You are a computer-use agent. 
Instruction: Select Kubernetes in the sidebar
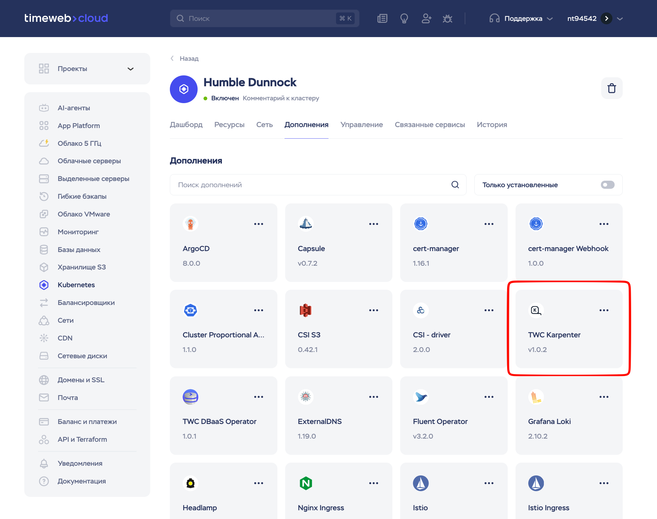(76, 285)
